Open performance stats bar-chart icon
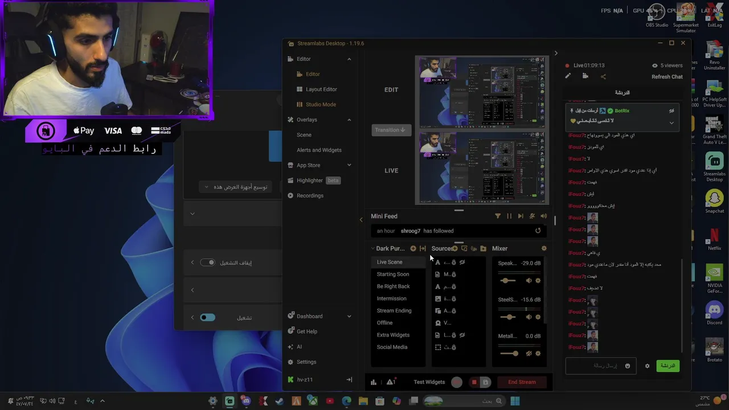 374,382
